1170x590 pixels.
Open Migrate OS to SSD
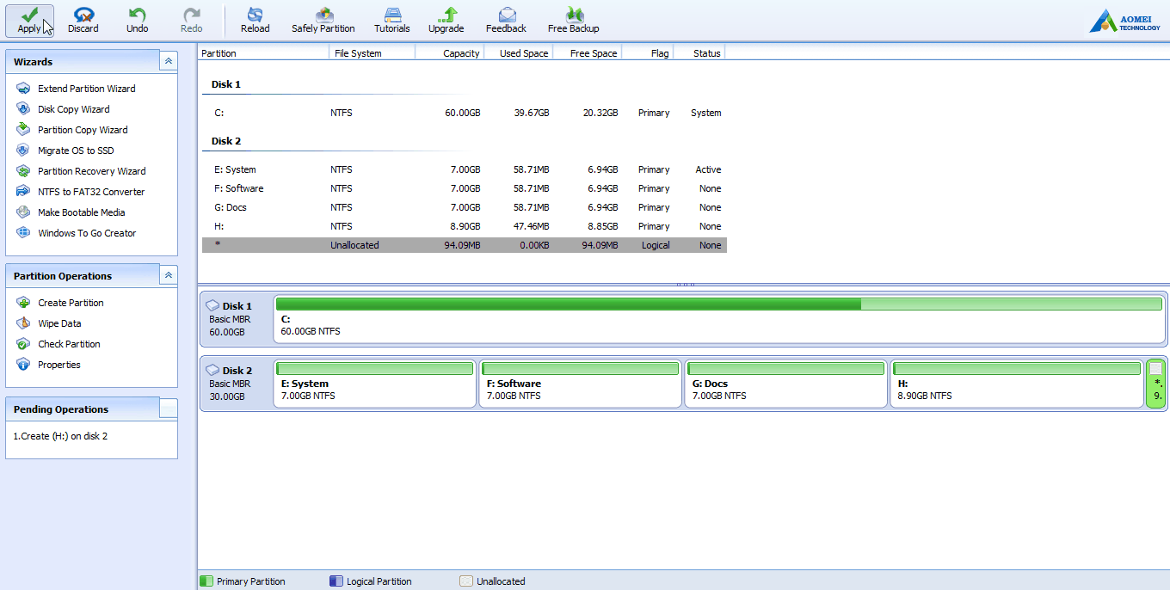click(x=76, y=151)
